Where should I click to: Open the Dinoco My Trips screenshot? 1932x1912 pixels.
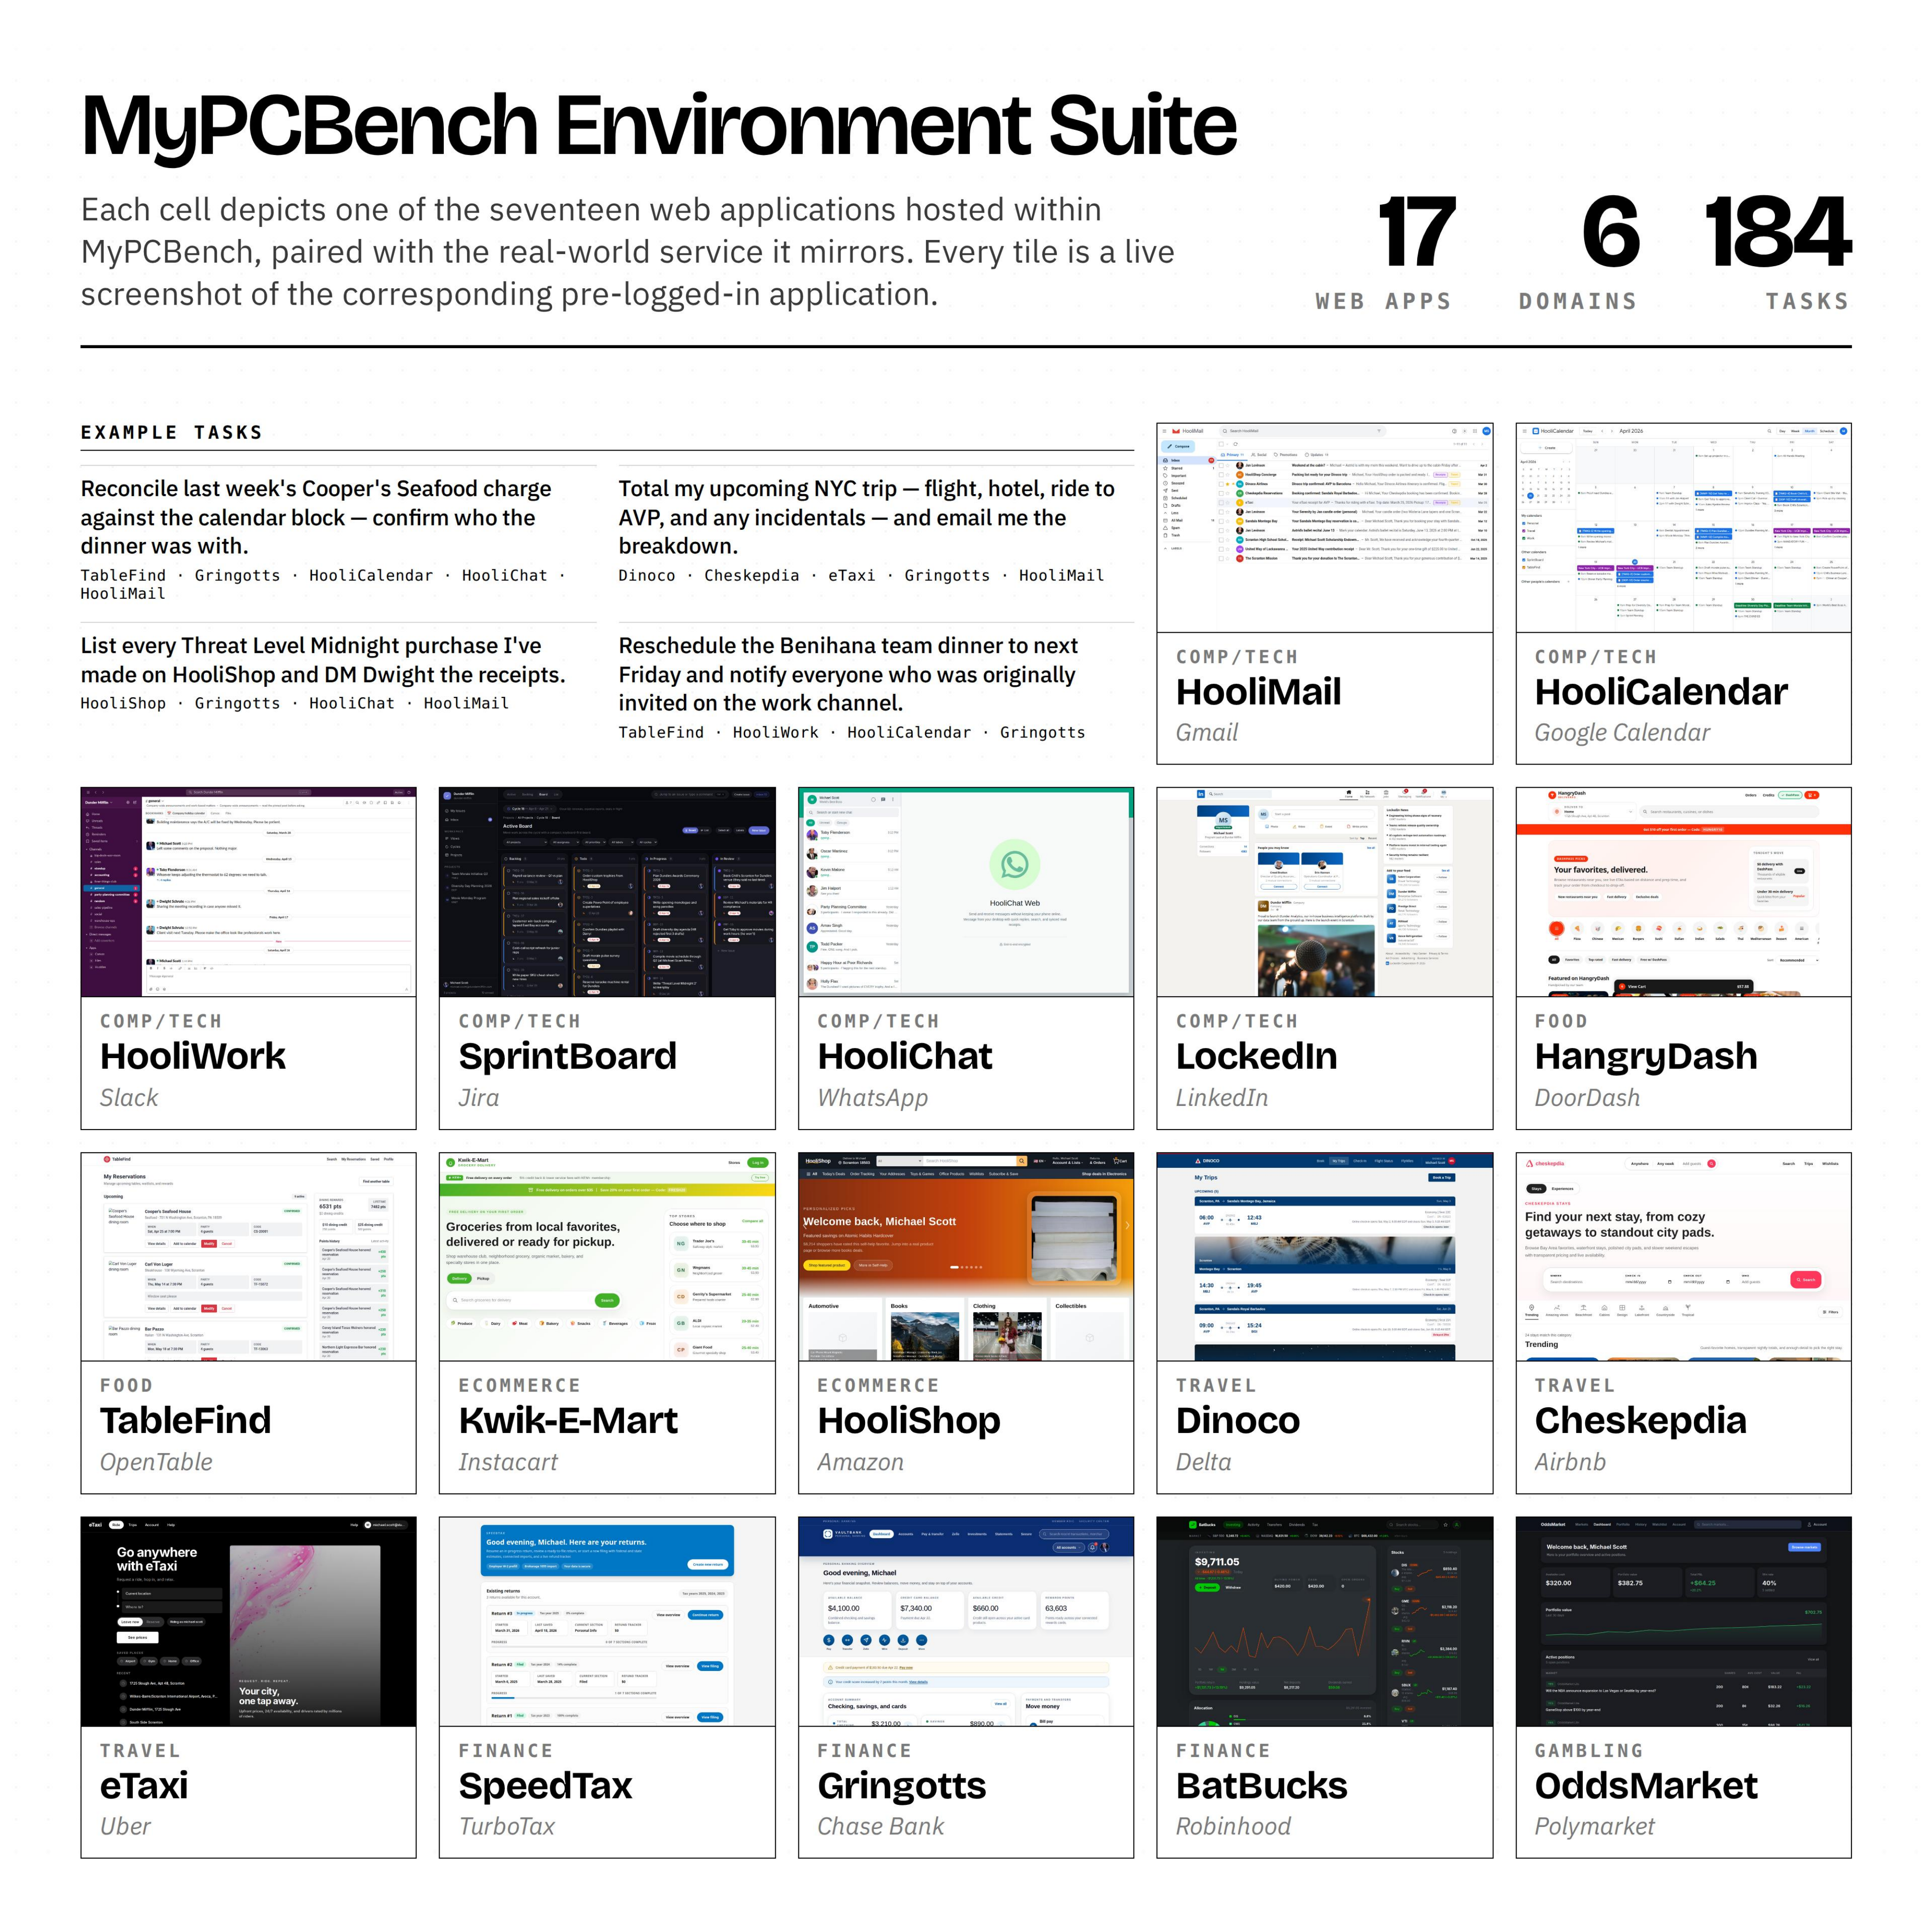(1324, 1256)
